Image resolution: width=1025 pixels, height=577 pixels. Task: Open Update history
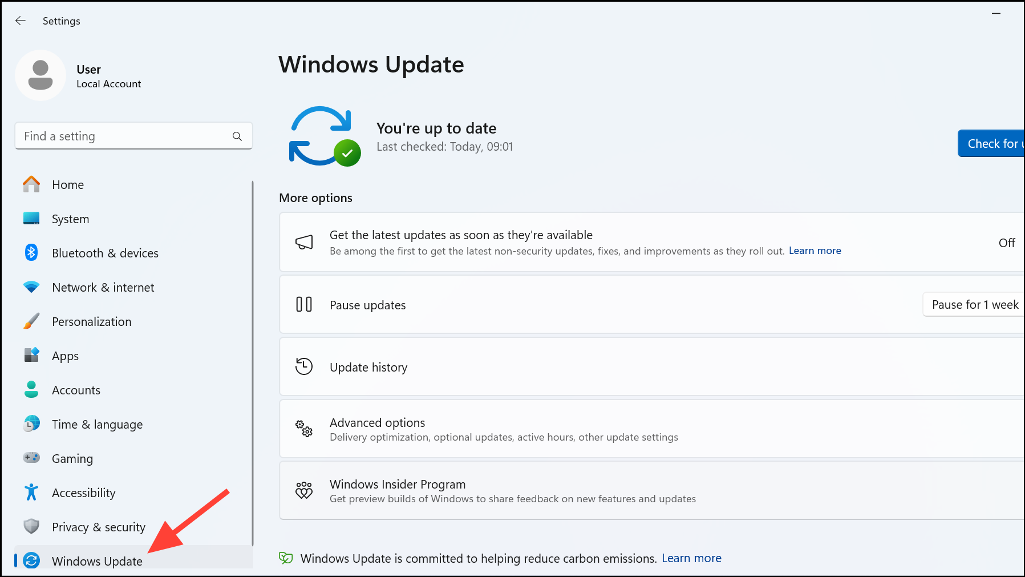pyautogui.click(x=652, y=366)
